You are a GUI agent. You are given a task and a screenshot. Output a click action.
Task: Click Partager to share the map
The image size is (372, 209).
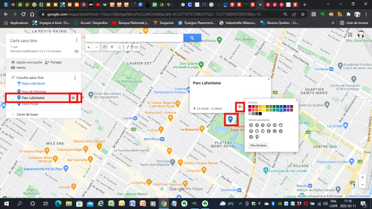[x=53, y=62]
